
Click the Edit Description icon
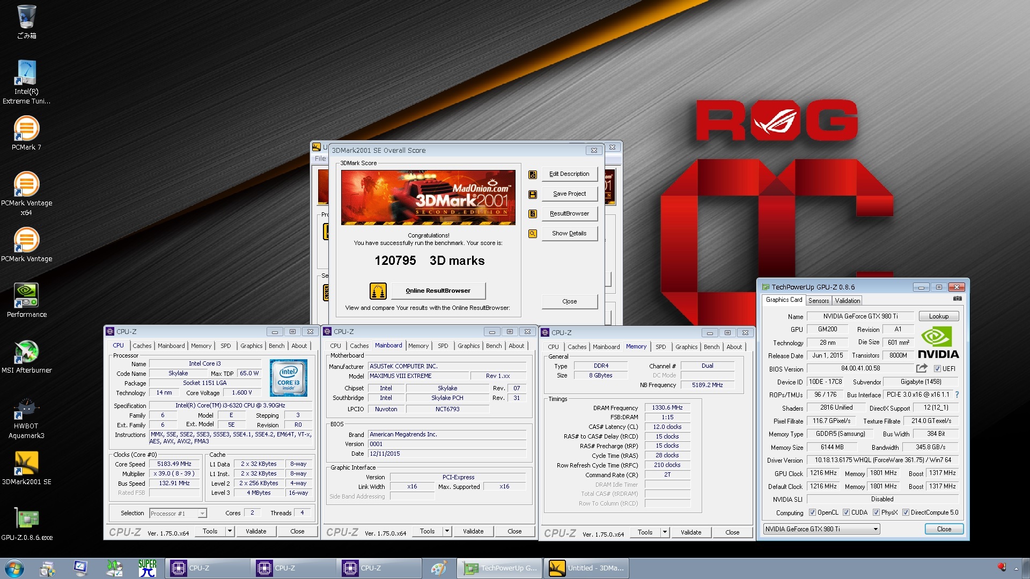coord(533,174)
